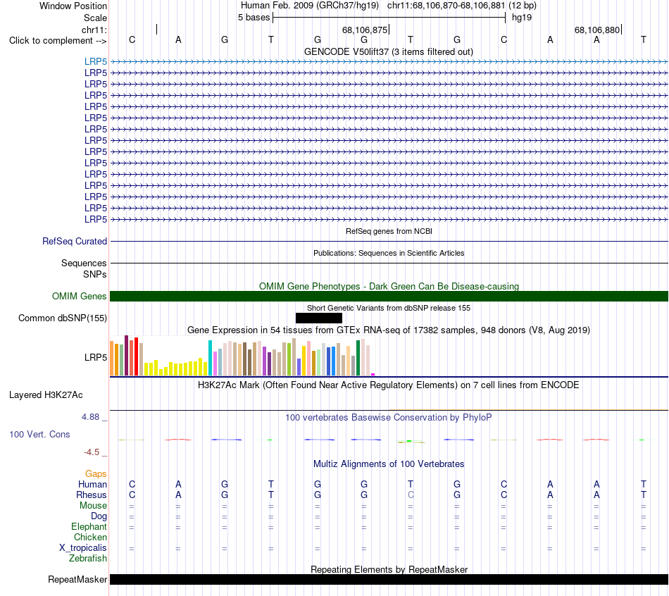Click the 'hg19' label beside the scale bar
This screenshot has height=596, width=669.
click(522, 18)
